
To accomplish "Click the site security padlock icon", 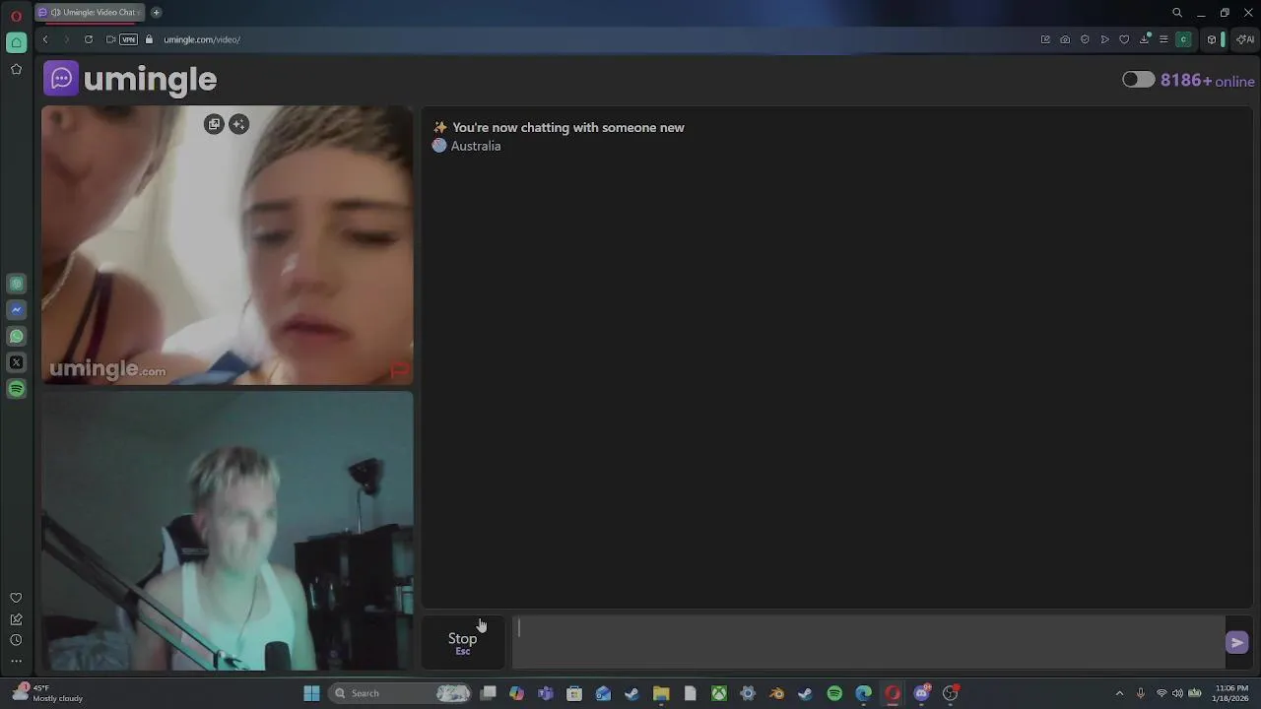I will [150, 39].
